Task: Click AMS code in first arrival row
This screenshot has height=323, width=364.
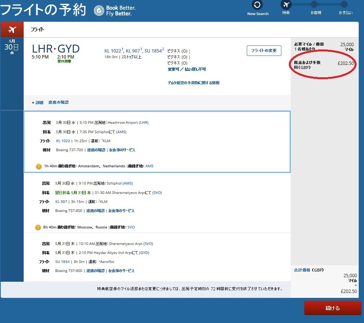Action: tap(121, 132)
